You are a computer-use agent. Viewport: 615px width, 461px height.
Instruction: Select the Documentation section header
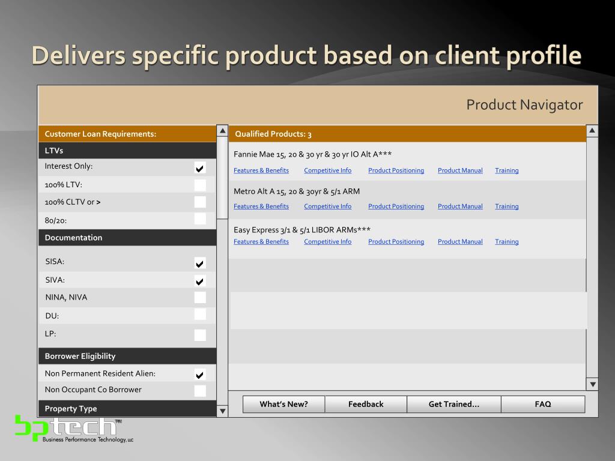point(127,238)
